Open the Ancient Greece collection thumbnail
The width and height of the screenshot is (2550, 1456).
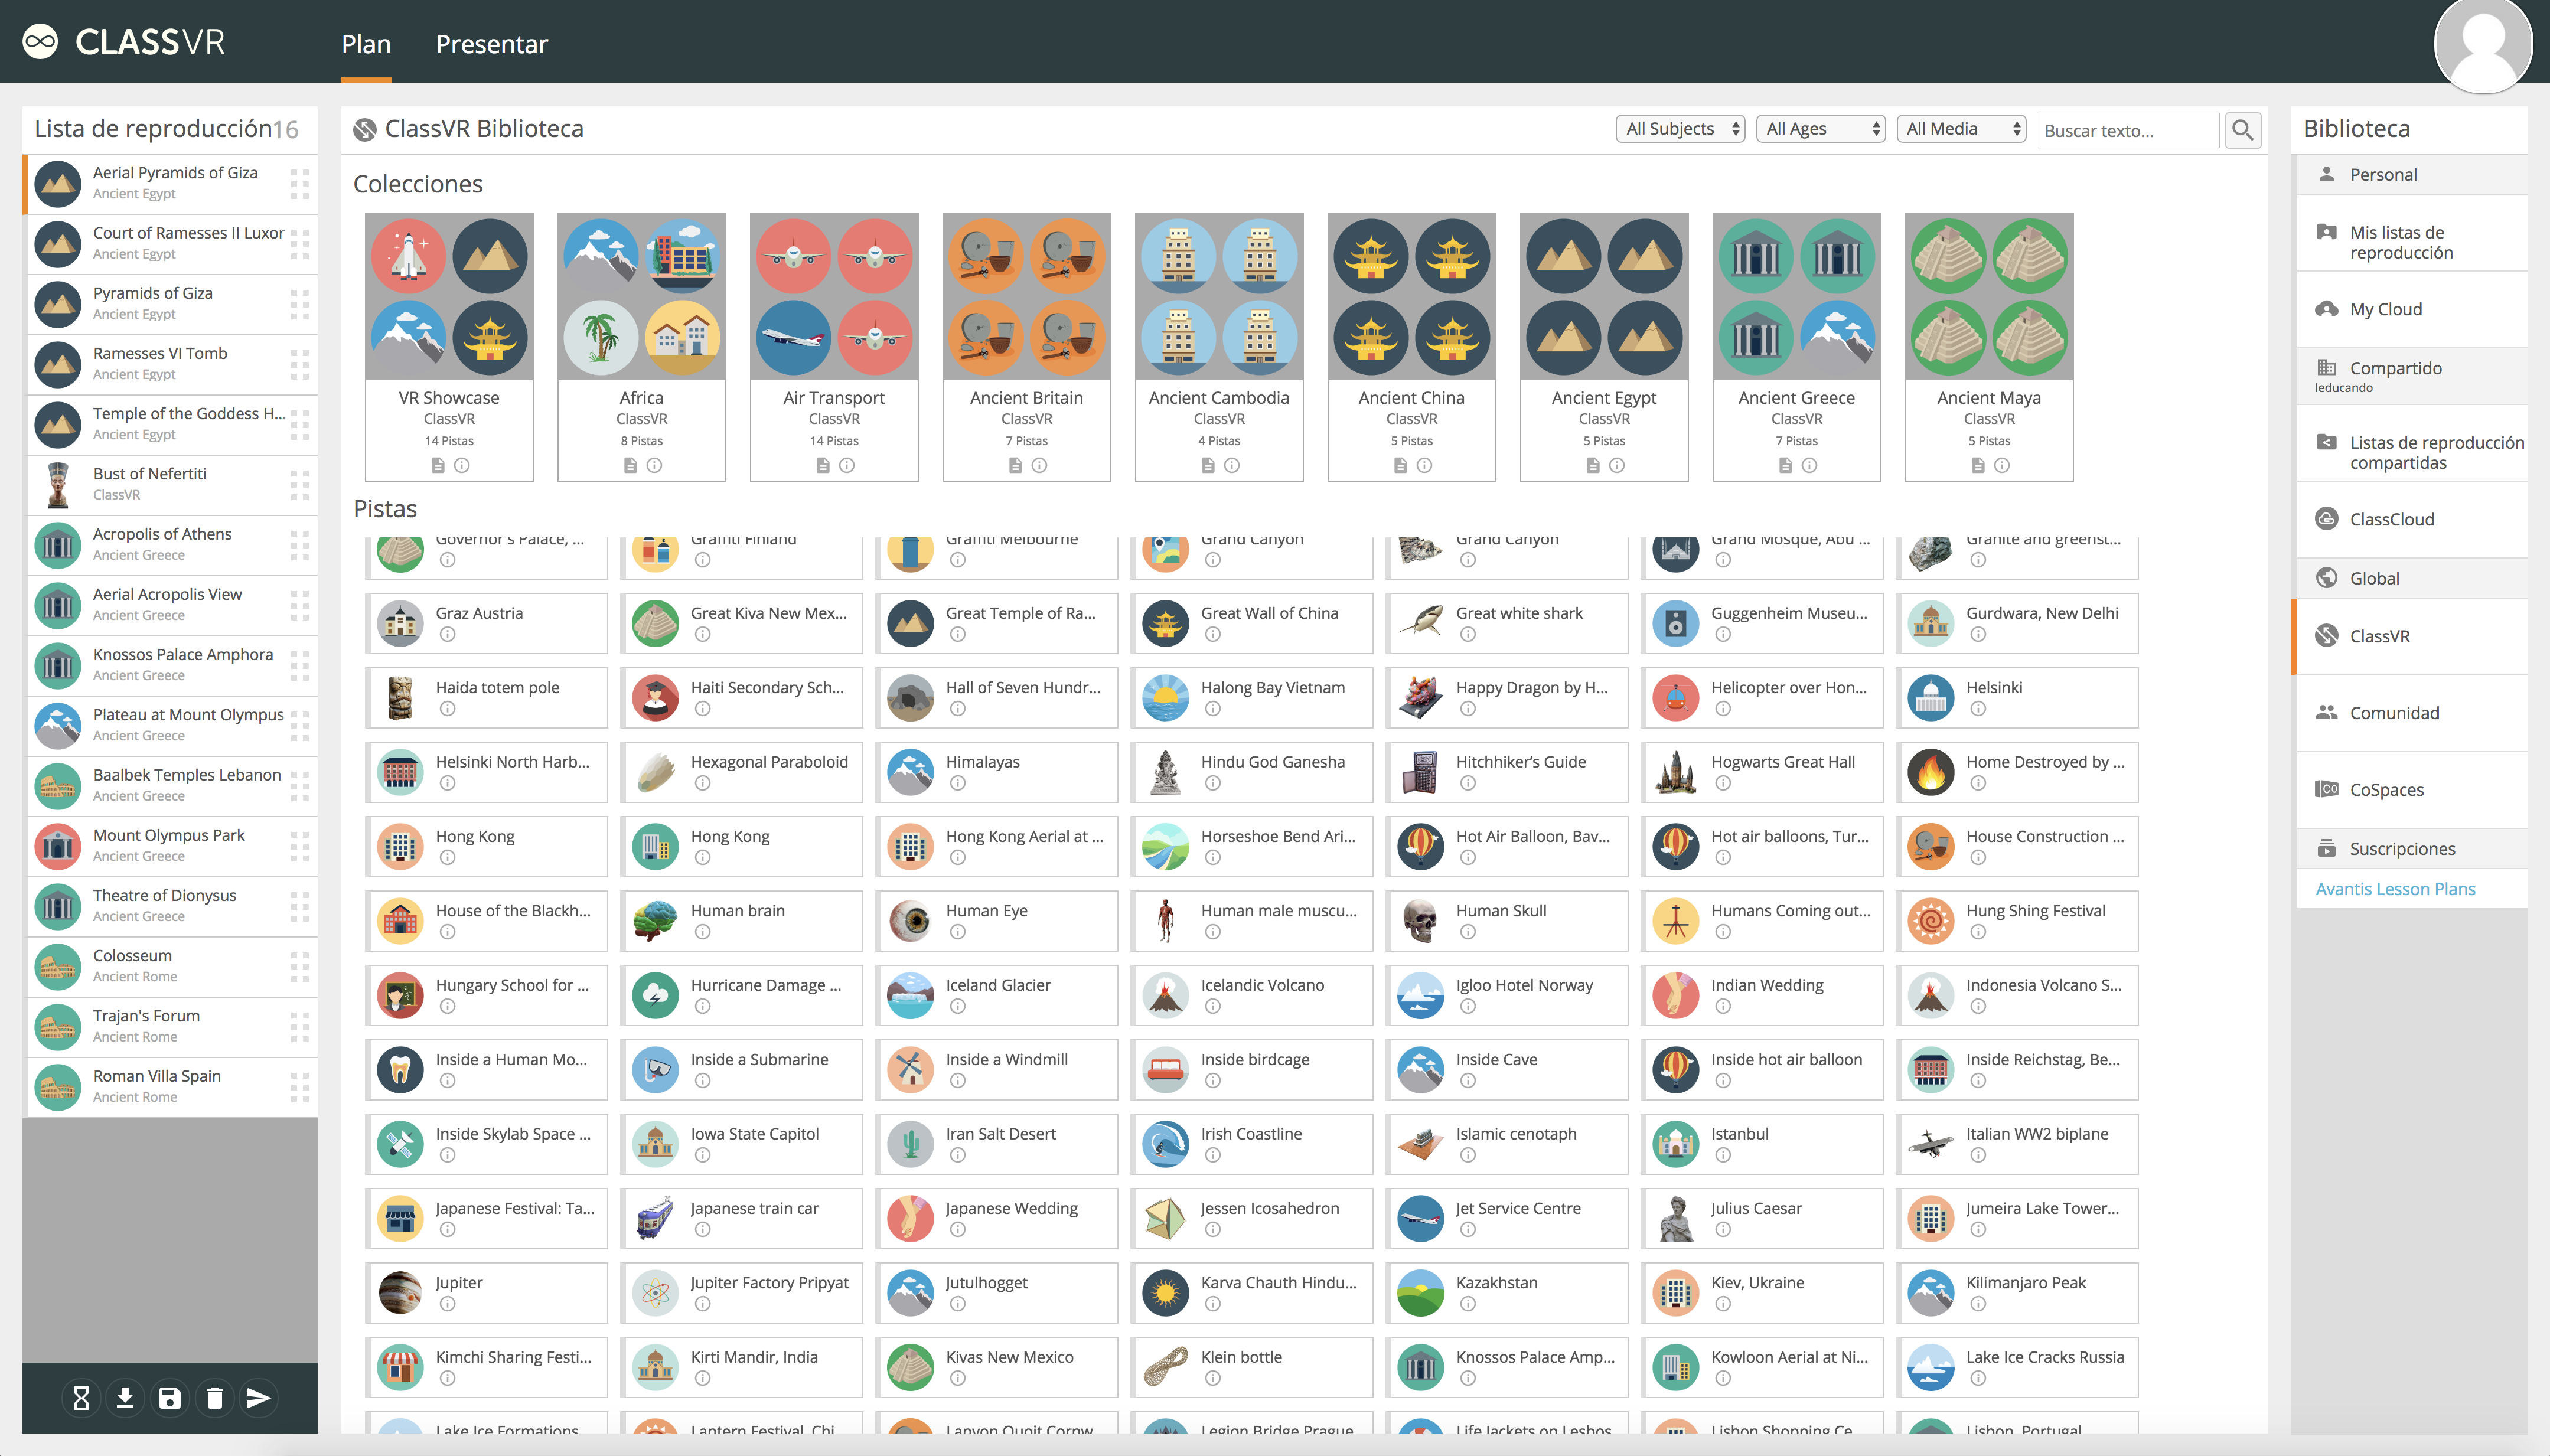[1796, 296]
